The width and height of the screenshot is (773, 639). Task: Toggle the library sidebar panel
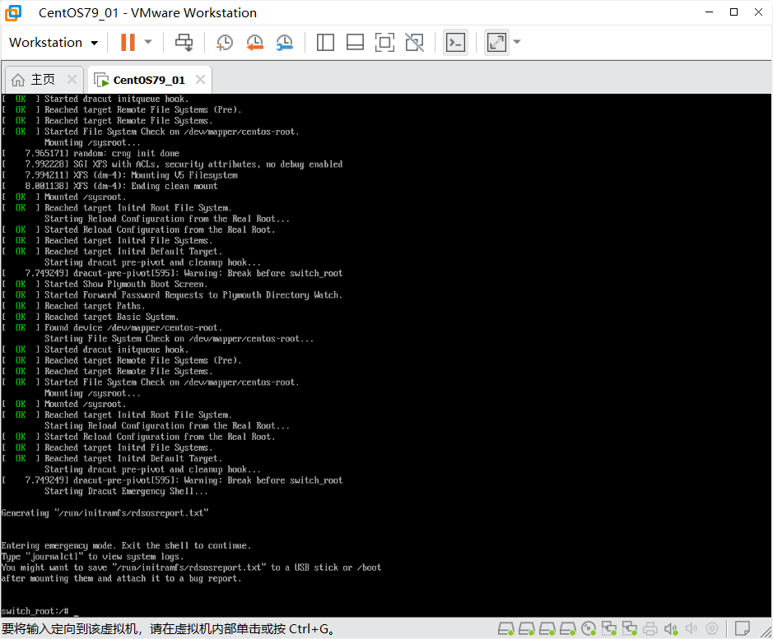[325, 43]
